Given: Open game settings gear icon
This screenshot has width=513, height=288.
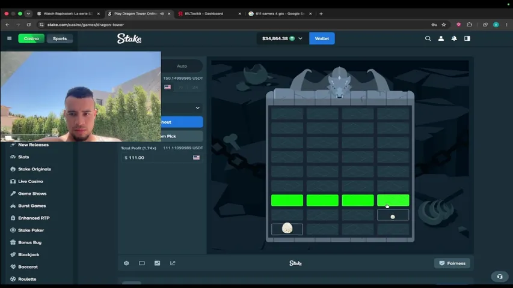Looking at the screenshot, I should [x=126, y=263].
